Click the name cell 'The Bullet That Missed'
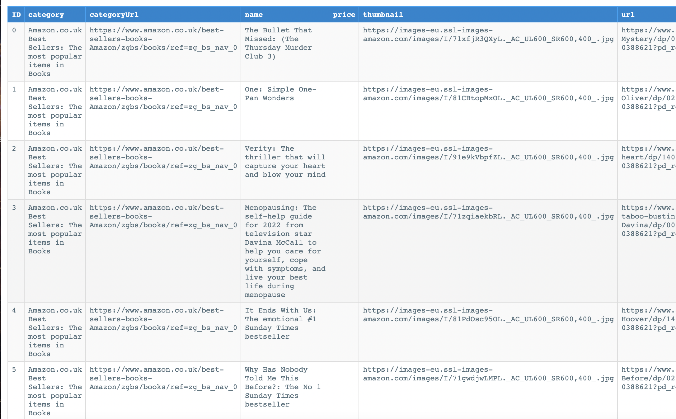The height and width of the screenshot is (419, 676). click(285, 52)
